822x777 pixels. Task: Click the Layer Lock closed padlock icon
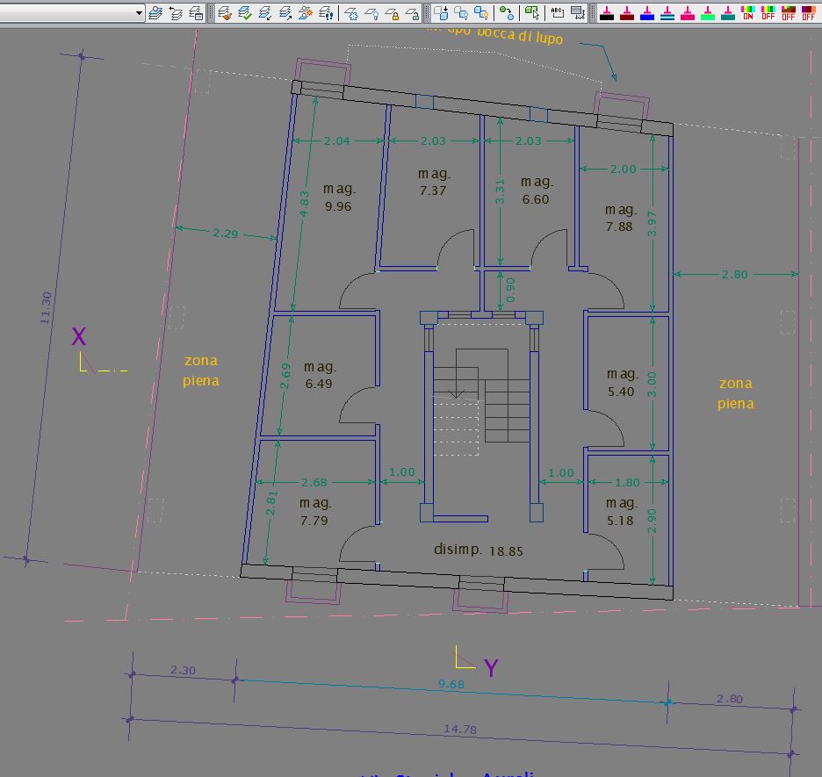coord(393,12)
